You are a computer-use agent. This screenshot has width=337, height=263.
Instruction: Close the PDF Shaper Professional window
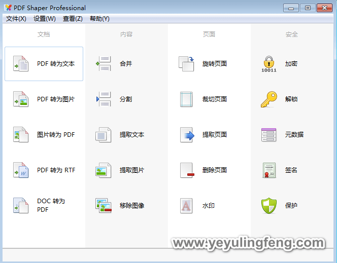click(x=324, y=8)
